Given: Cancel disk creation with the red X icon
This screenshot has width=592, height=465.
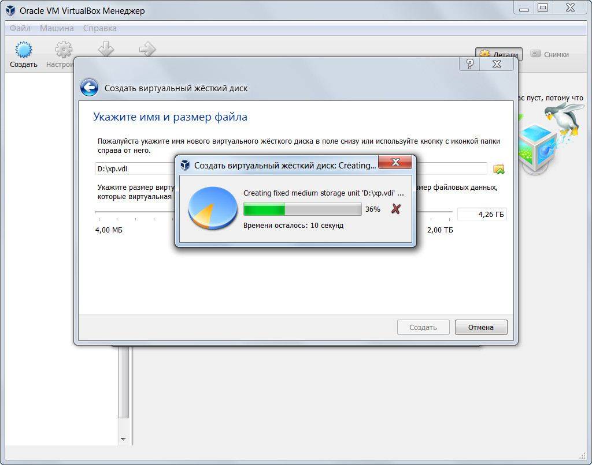Looking at the screenshot, I should (395, 209).
